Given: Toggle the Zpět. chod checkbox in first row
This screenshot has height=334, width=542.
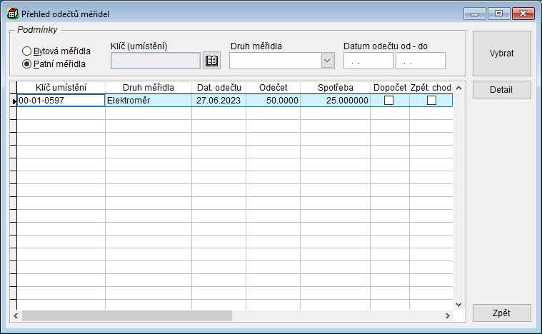Looking at the screenshot, I should click(431, 101).
